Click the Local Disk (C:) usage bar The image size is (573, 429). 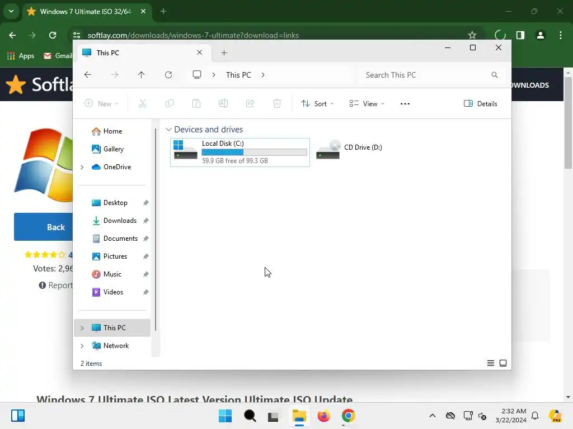(255, 152)
